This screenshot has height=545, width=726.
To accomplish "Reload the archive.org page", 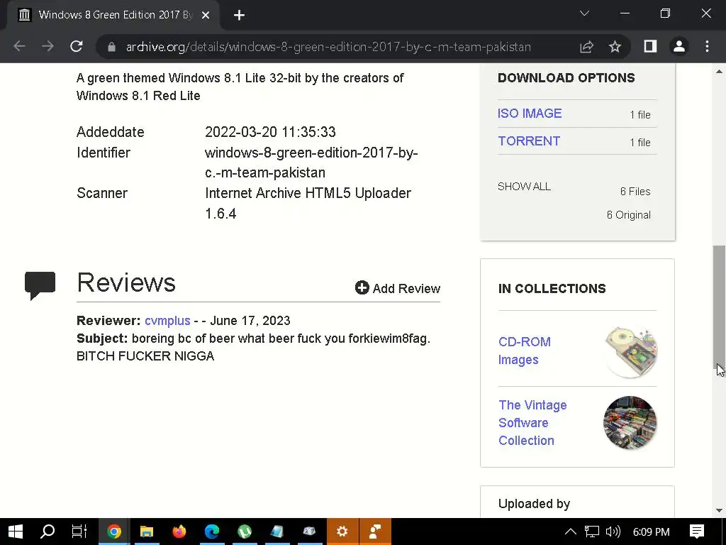I will coord(77,46).
